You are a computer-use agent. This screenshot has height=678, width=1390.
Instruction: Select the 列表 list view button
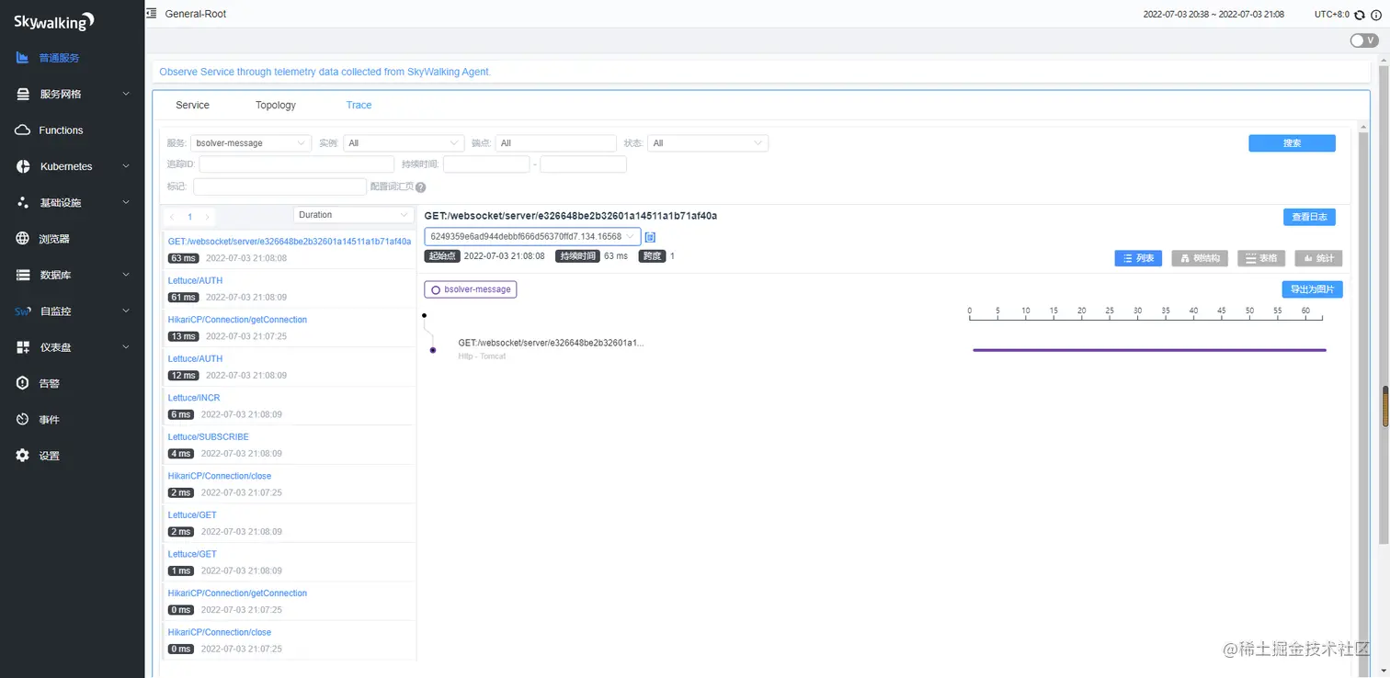click(1139, 258)
